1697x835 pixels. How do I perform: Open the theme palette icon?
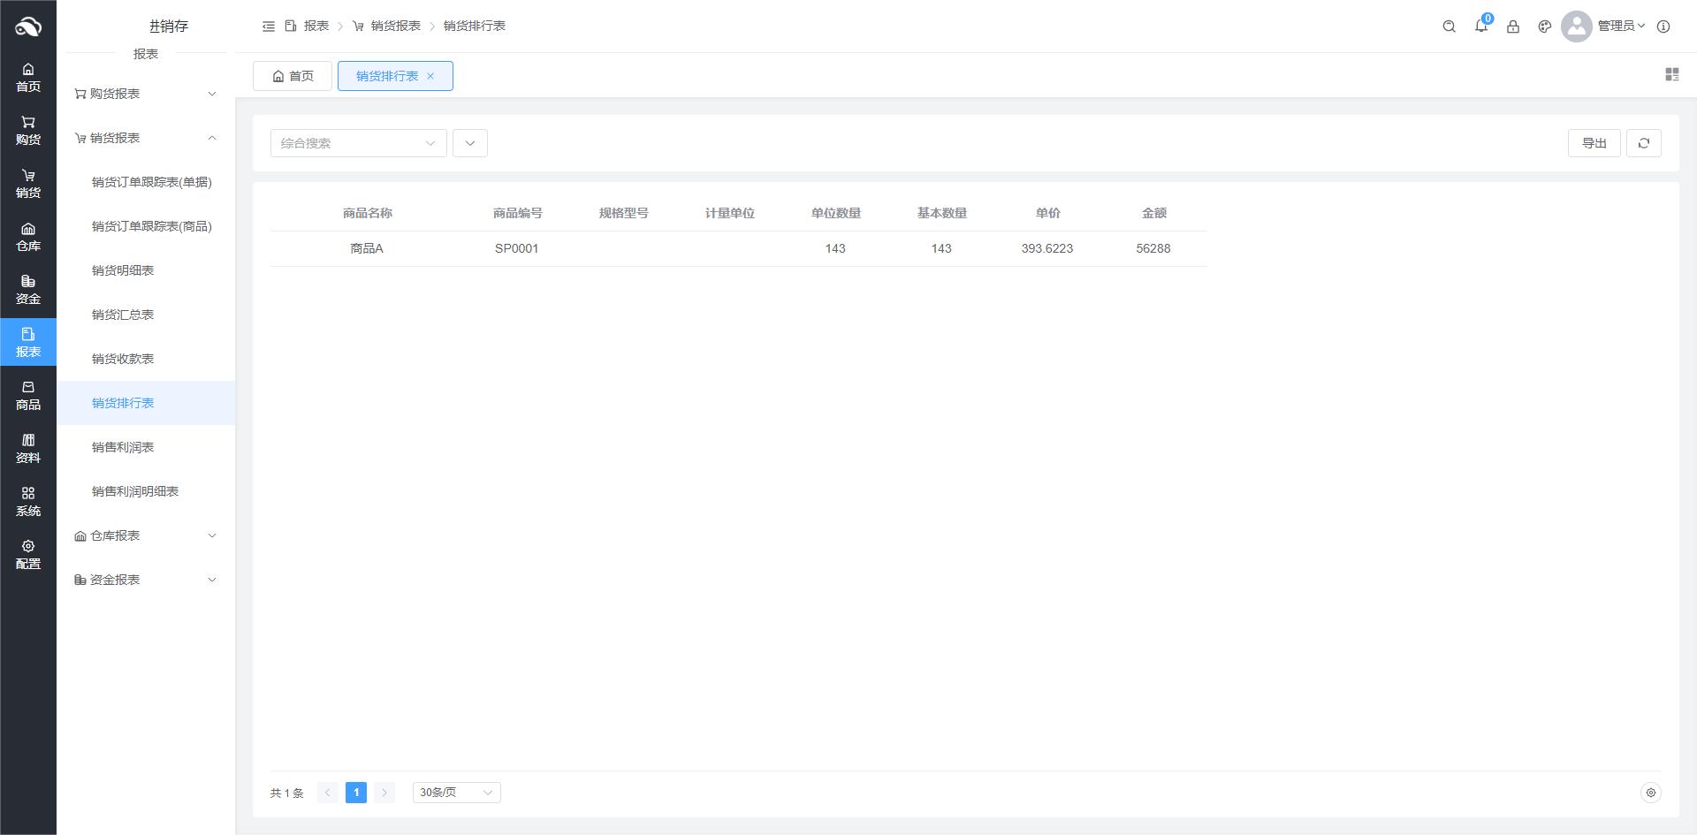[1544, 27]
